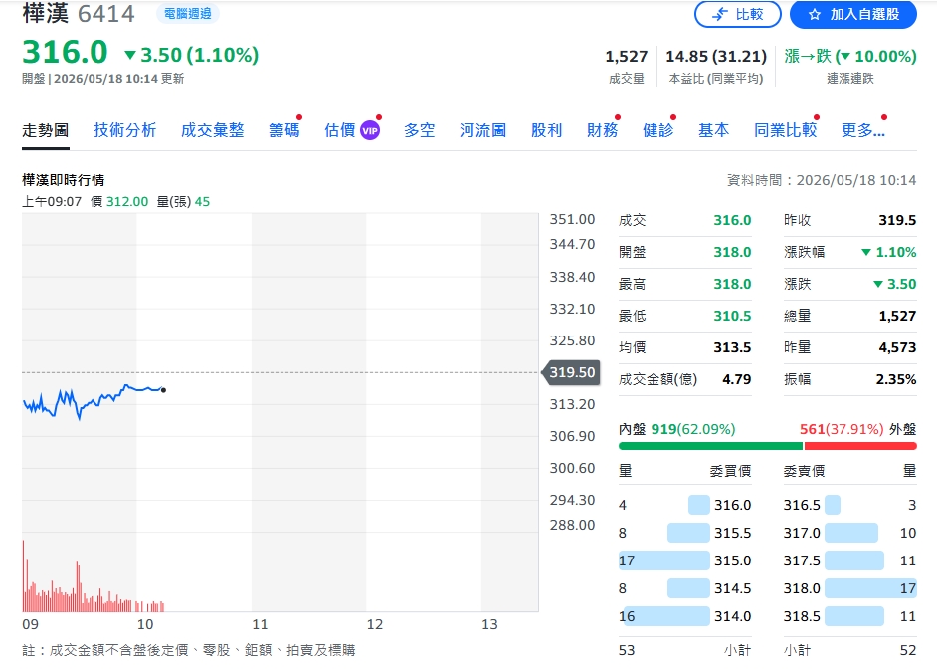Open the 河流圖 tab
The height and width of the screenshot is (671, 937).
pos(482,130)
